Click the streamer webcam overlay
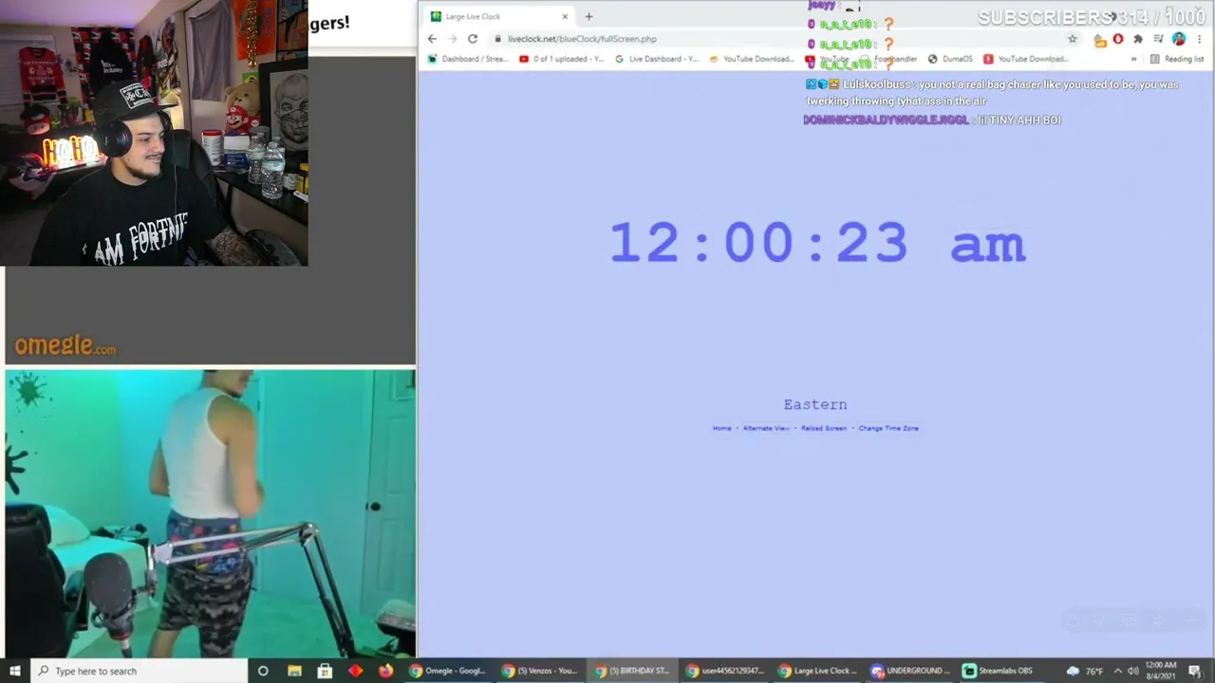This screenshot has height=683, width=1215. pyautogui.click(x=154, y=133)
